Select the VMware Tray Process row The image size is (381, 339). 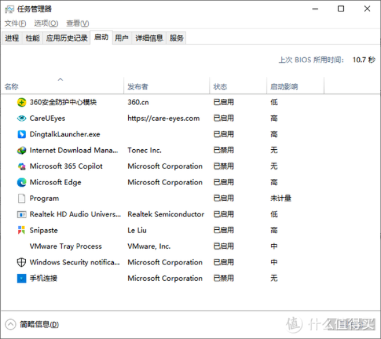(66, 246)
